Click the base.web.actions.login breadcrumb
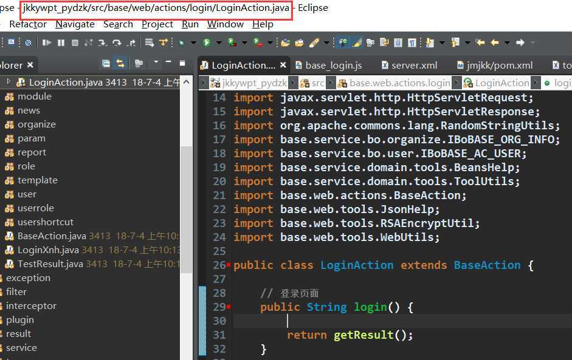This screenshot has height=360, width=572. click(x=394, y=83)
